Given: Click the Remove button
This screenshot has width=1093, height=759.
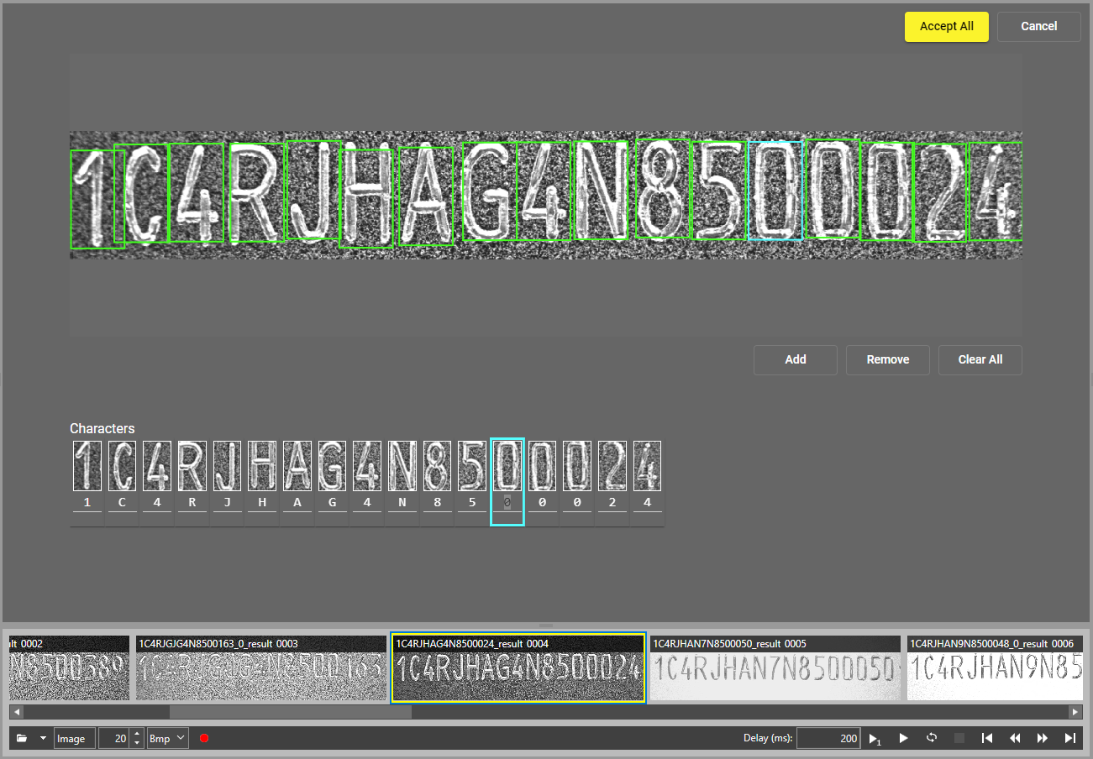Looking at the screenshot, I should tap(887, 359).
